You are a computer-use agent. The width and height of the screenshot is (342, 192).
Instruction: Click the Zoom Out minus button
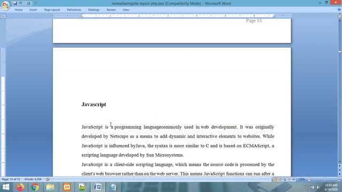309,179
